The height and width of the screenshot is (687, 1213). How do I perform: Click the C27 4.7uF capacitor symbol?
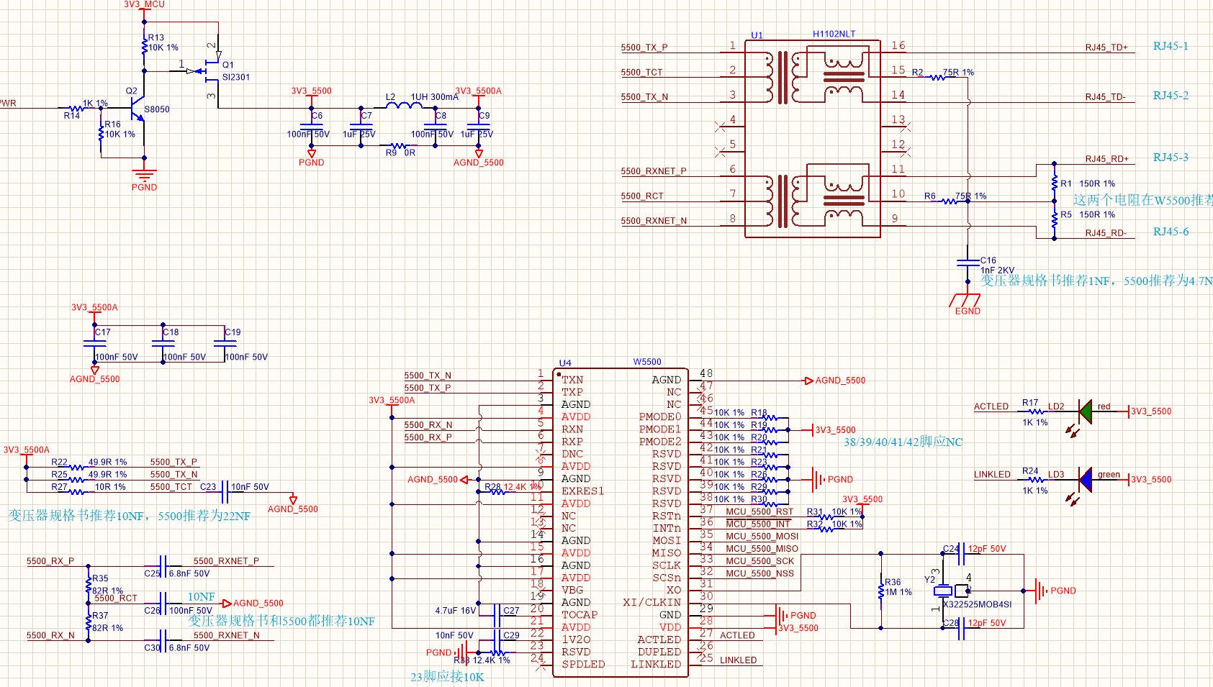[x=496, y=615]
